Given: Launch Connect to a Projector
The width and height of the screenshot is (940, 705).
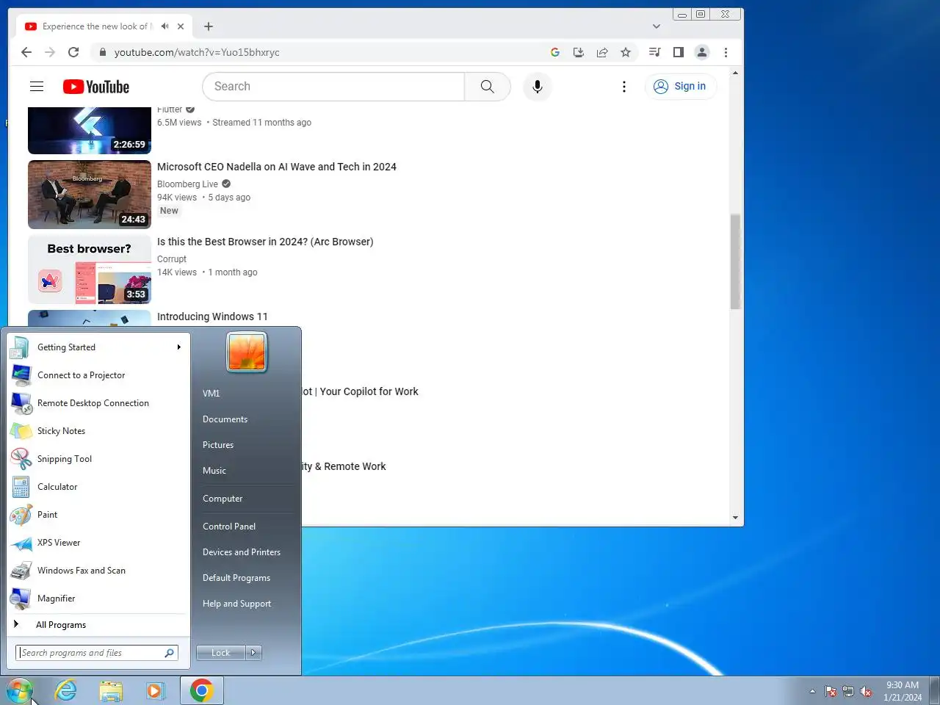Looking at the screenshot, I should (x=98, y=375).
